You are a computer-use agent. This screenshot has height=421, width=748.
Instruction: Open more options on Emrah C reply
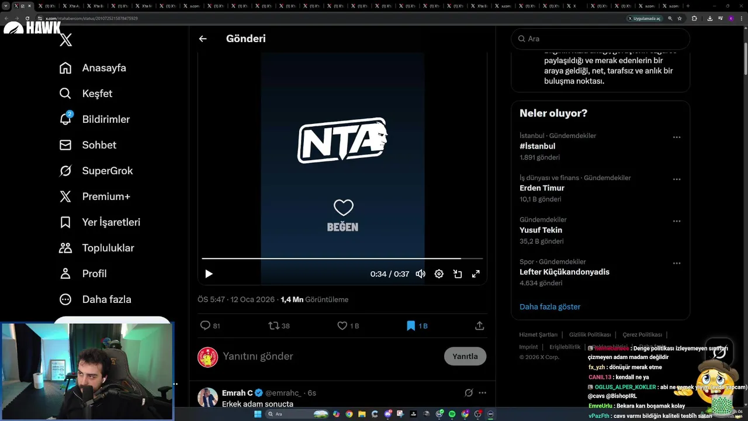(x=482, y=393)
